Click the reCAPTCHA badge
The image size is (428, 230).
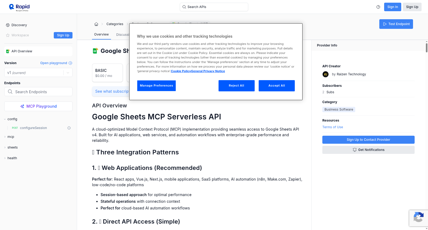(418, 218)
